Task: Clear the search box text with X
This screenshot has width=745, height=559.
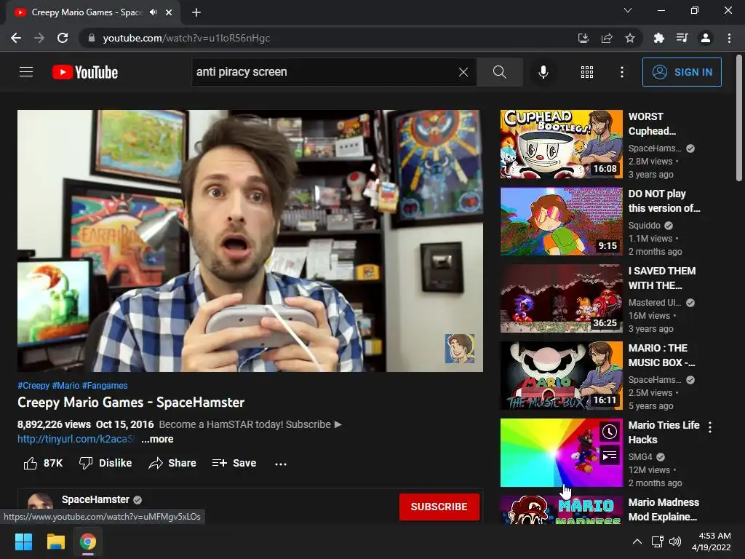Action: pyautogui.click(x=463, y=72)
